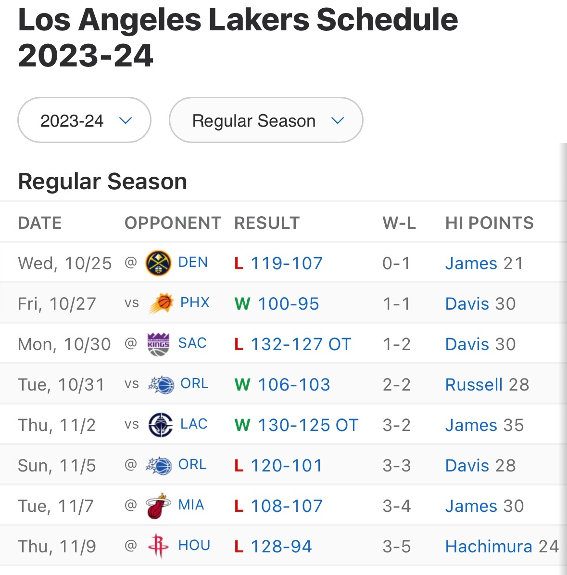
Task: Open the 100-95 win result versus Phoenix
Action: 289,304
